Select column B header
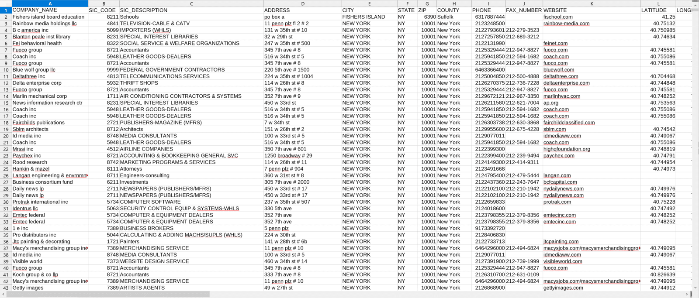This screenshot has width=699, height=298. coord(104,3)
